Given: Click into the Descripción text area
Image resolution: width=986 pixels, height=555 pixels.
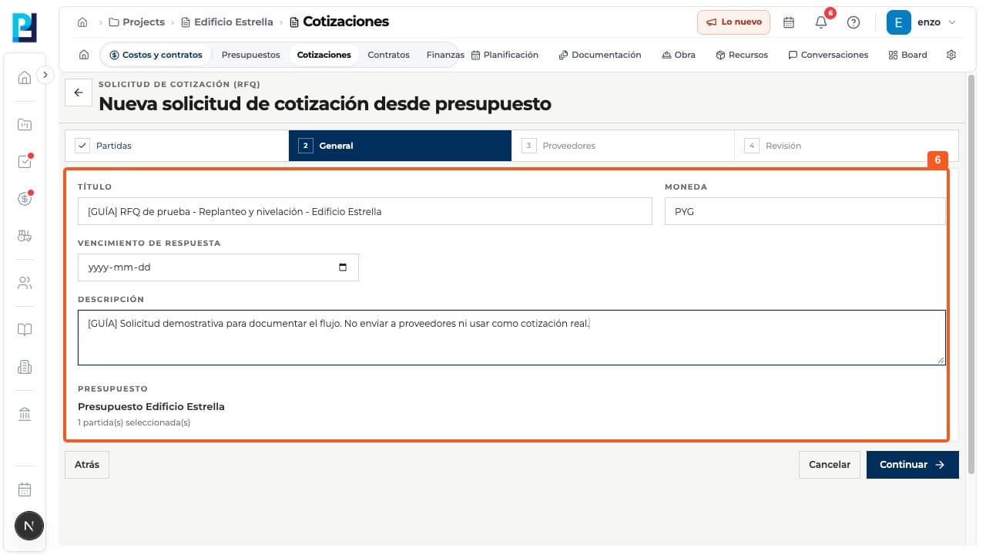Looking at the screenshot, I should tap(511, 338).
